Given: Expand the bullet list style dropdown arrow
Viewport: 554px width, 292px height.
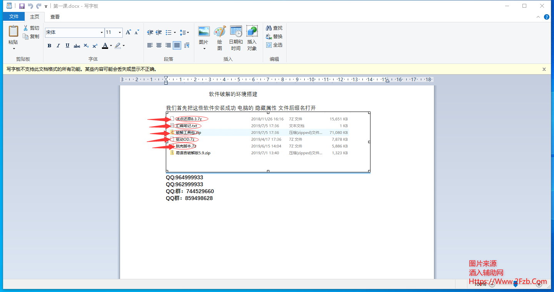Looking at the screenshot, I should point(175,33).
